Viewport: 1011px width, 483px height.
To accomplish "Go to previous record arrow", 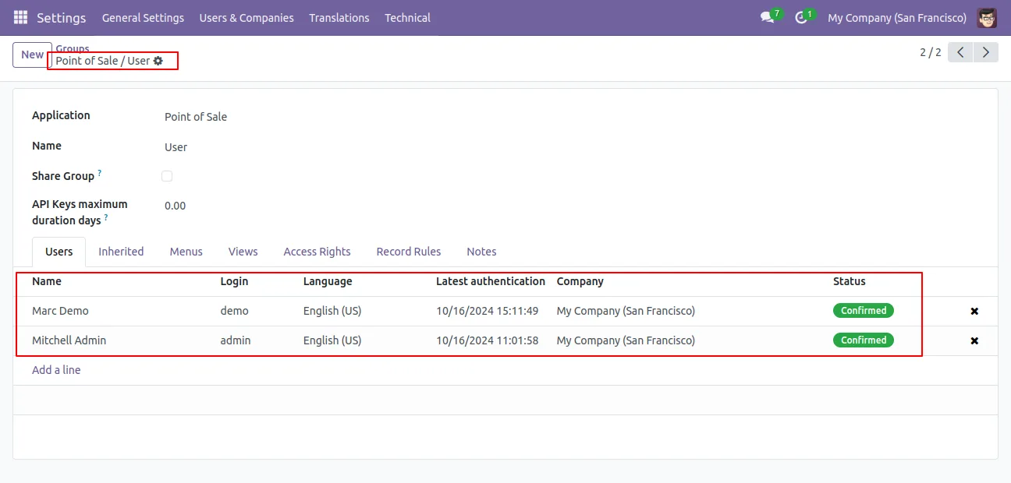I will point(960,52).
